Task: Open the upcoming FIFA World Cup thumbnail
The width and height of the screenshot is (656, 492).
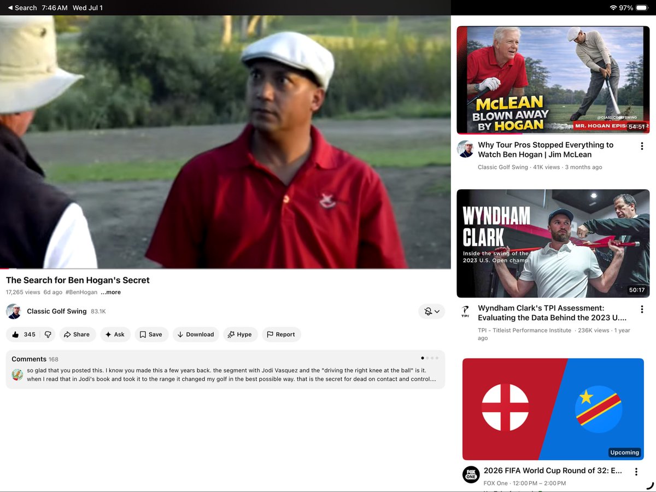Action: (553, 409)
